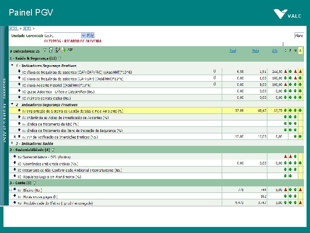
Task: Open the Unidade Gerencial dropdown arrow
Action: click(x=84, y=35)
